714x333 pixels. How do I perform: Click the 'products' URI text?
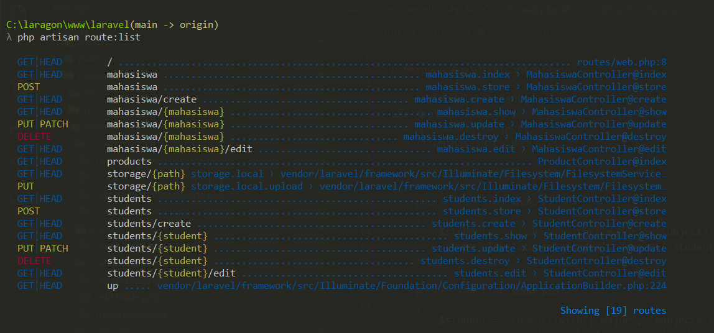(129, 162)
